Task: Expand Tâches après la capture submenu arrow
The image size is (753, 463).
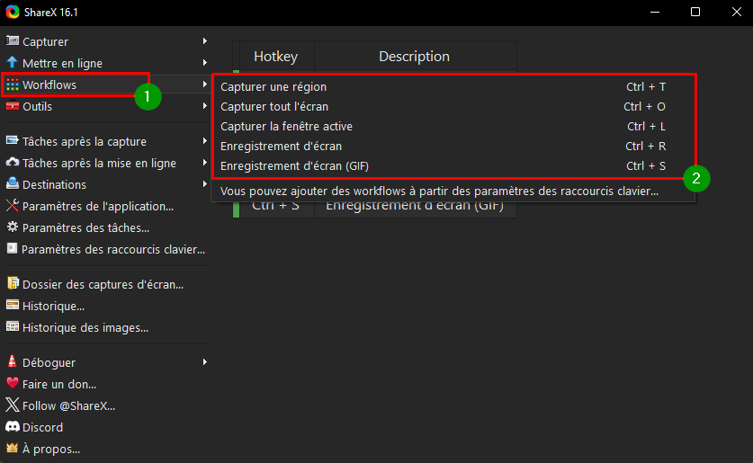Action: pos(204,141)
